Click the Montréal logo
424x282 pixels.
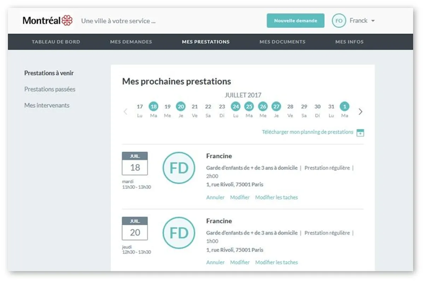point(48,20)
